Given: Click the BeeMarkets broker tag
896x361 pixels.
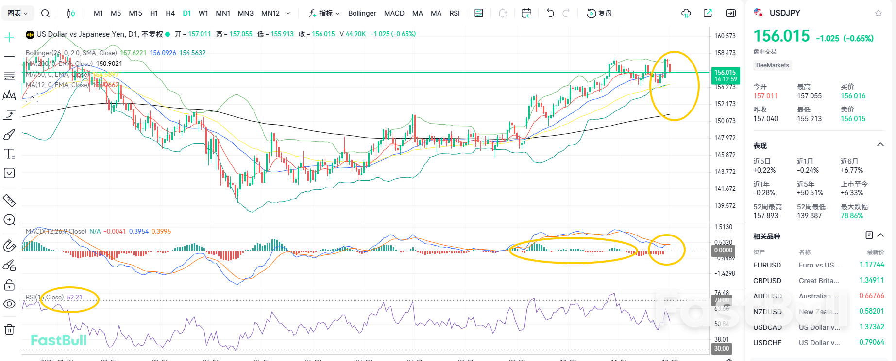Looking at the screenshot, I should (x=772, y=65).
